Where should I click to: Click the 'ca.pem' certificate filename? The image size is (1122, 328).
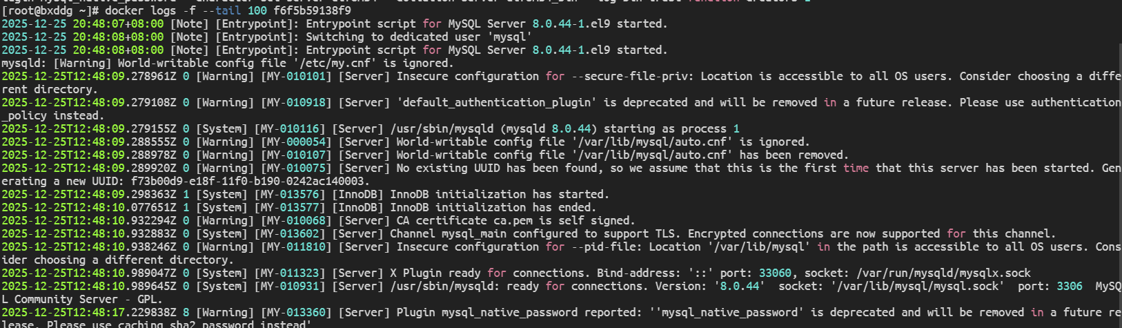(513, 220)
